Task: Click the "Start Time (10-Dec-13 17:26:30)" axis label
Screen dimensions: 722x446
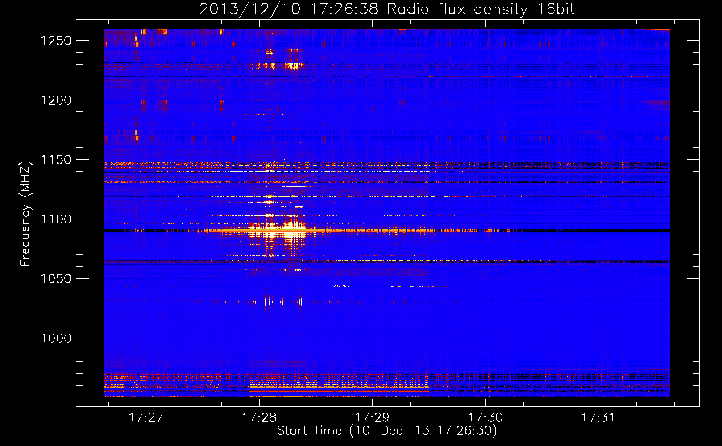Action: (x=387, y=431)
